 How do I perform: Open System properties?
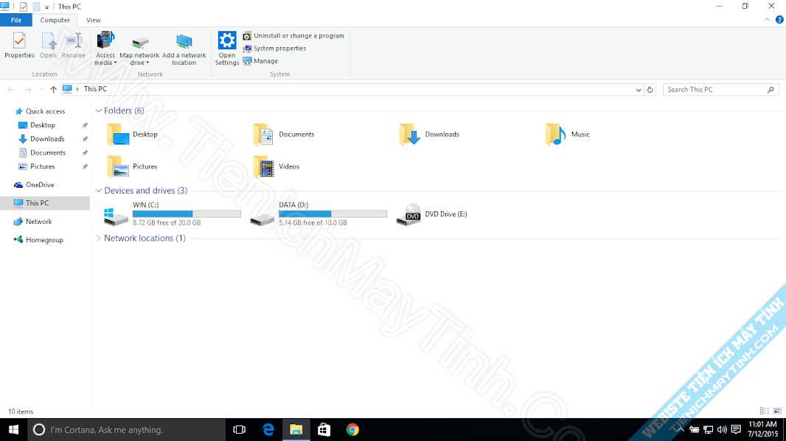tap(275, 48)
